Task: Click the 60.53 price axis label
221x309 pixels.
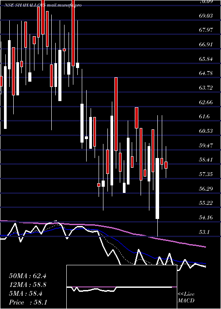Action: point(206,131)
